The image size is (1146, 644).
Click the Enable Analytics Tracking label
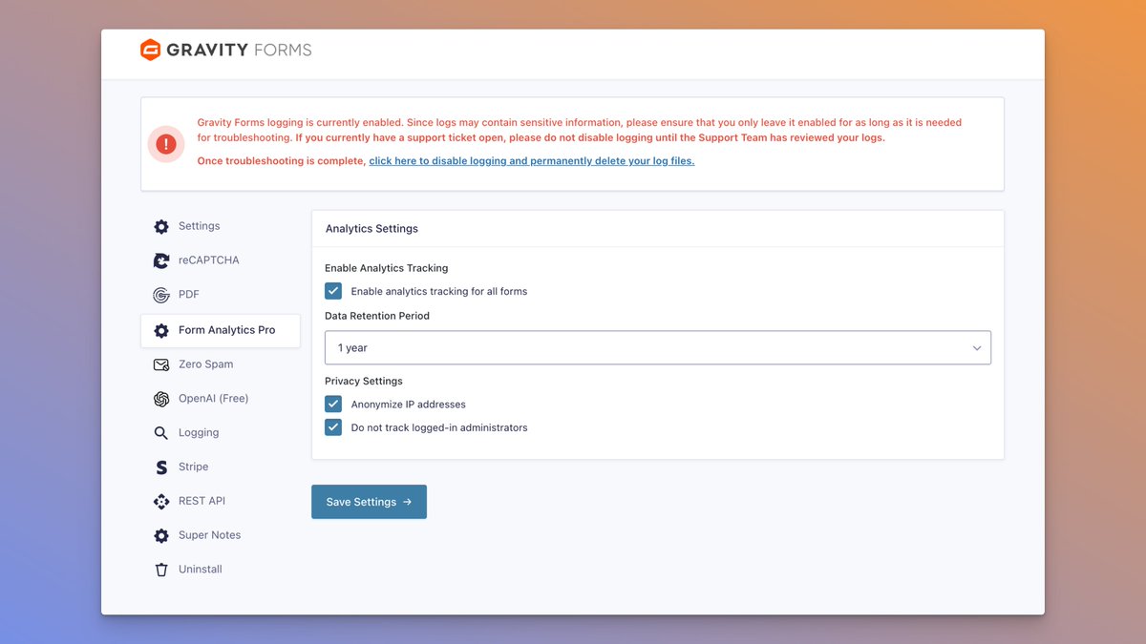click(386, 268)
